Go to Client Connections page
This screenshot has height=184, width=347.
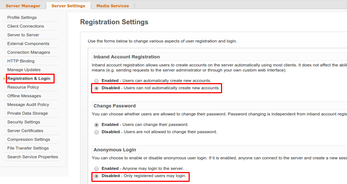click(x=26, y=26)
